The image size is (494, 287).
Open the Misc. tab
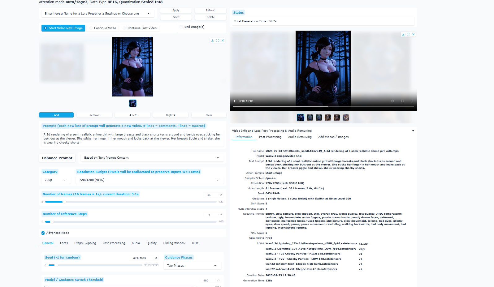(196, 243)
